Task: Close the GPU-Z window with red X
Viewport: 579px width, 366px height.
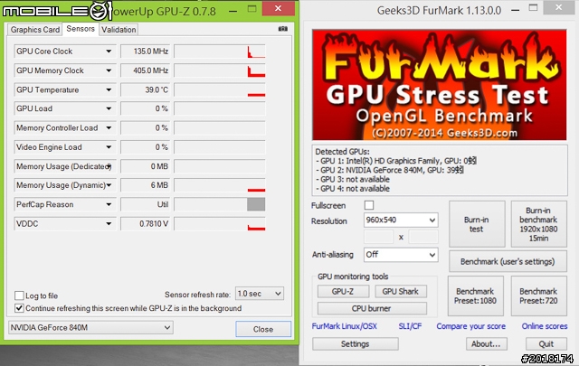Action: tap(279, 8)
